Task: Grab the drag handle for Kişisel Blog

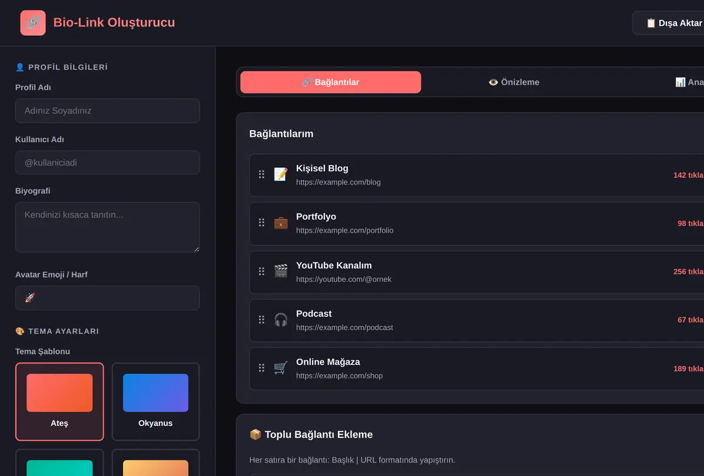Action: coord(262,174)
